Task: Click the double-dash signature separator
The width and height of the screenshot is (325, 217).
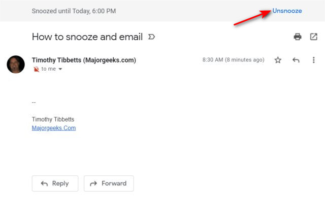Action: click(34, 103)
